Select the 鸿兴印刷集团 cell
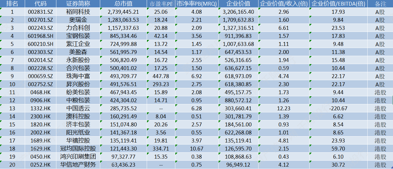The image size is (393, 169). (78, 157)
